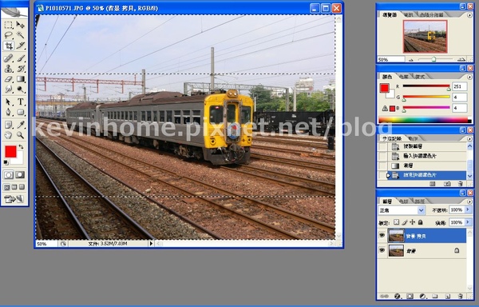
Task: Add layer style icon in Layers panel
Action: click(x=397, y=297)
